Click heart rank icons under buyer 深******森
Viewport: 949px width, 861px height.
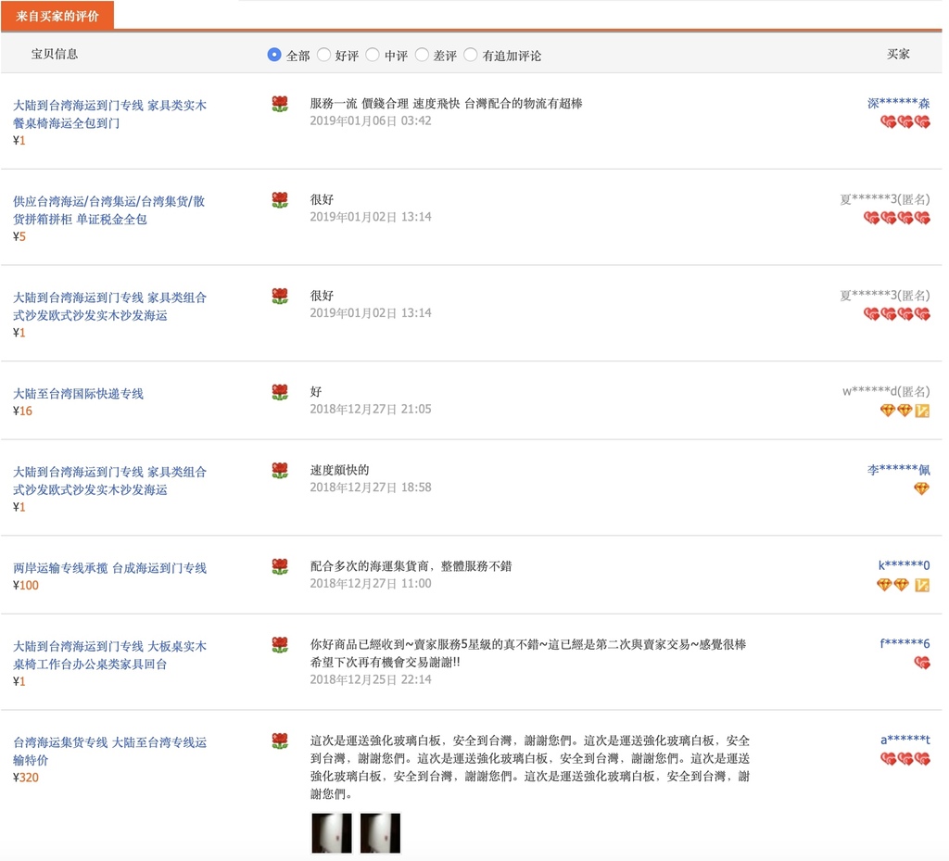905,122
